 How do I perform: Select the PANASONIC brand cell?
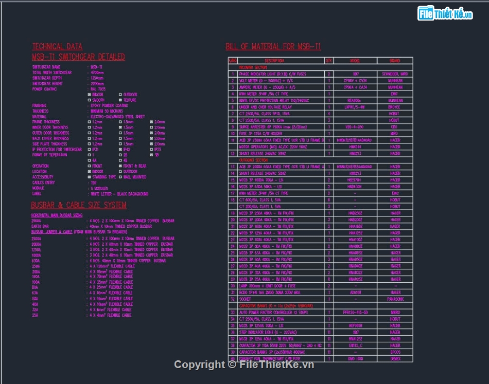[x=395, y=299]
